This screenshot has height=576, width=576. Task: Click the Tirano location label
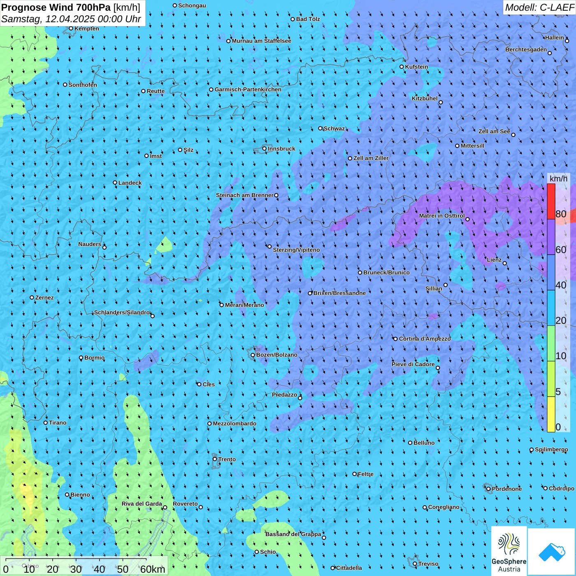[58, 423]
